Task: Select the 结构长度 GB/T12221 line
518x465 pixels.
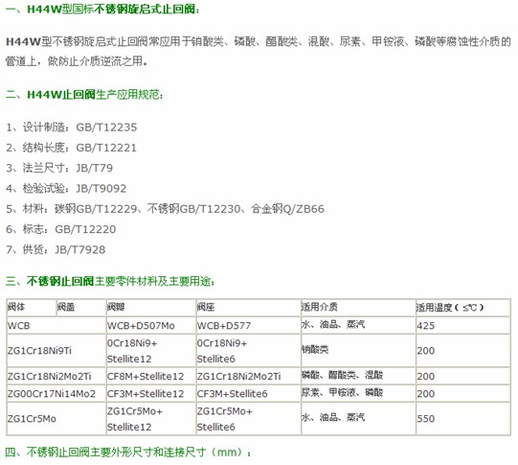Action: pyautogui.click(x=71, y=148)
